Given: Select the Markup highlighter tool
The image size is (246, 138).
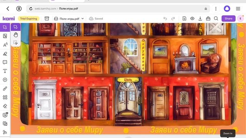Looking at the screenshot, I should click(5, 54).
